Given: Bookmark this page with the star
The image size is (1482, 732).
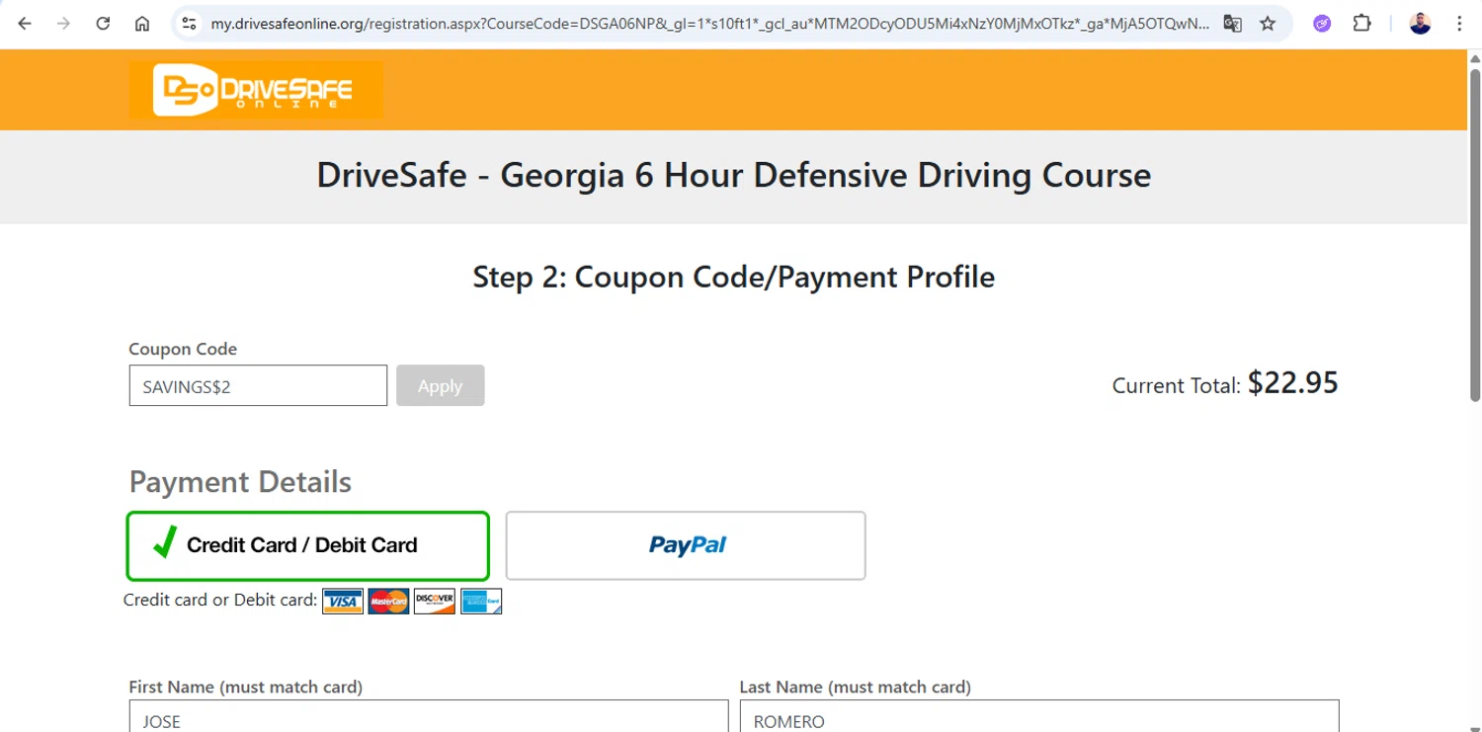Looking at the screenshot, I should (1268, 24).
